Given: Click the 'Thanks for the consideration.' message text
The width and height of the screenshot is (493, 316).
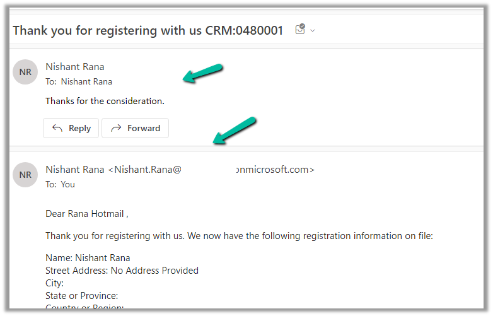Looking at the screenshot, I should click(105, 101).
